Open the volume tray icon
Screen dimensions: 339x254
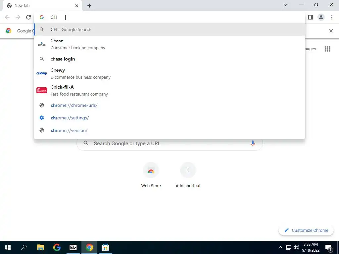point(296,247)
